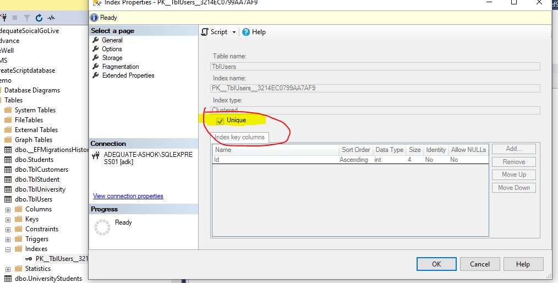Click the Add... button

point(514,149)
